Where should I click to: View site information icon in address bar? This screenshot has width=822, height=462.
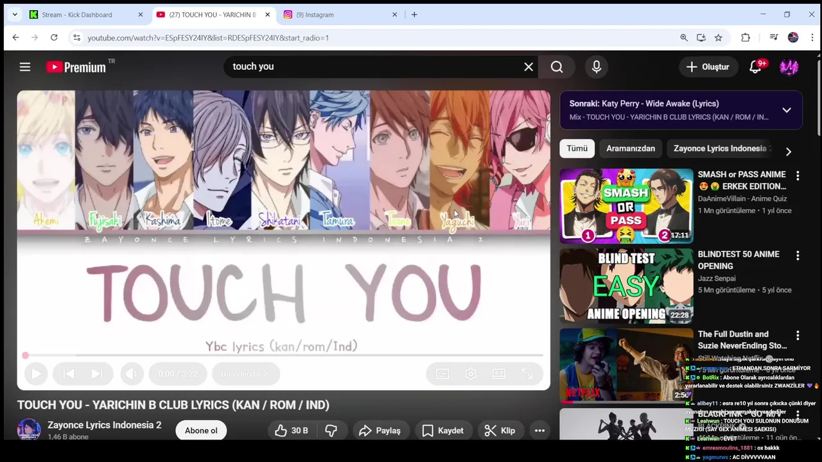(76, 38)
